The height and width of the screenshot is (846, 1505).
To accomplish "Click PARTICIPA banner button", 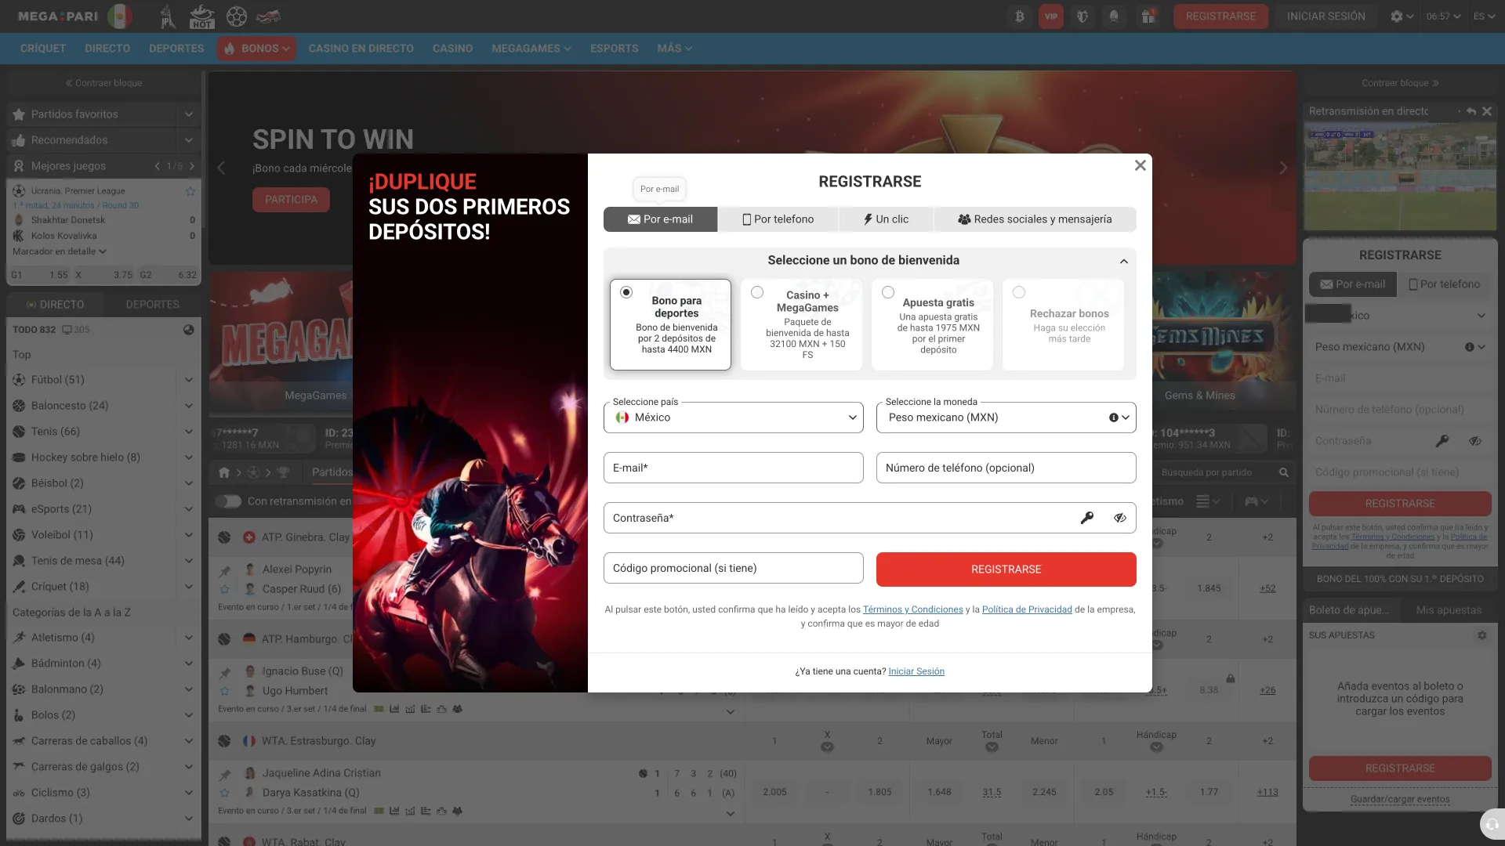I will [291, 200].
